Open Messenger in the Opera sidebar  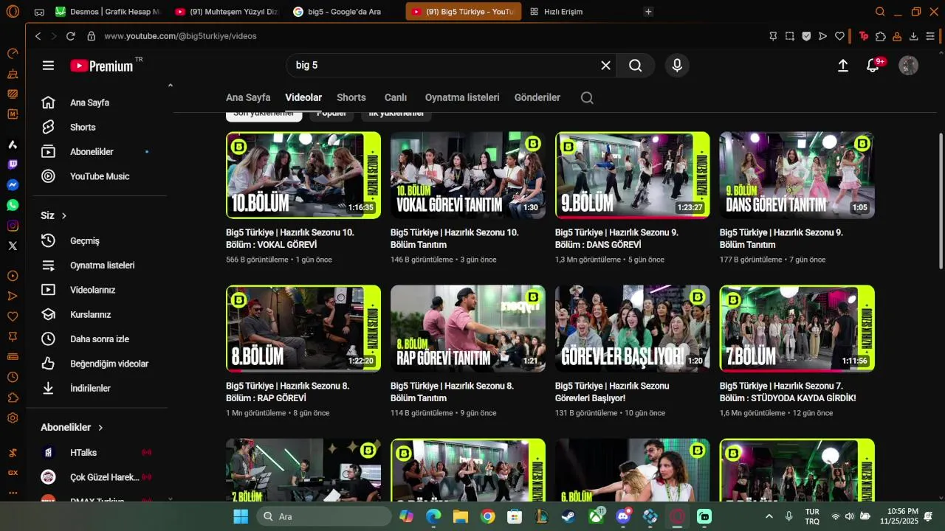tap(13, 185)
